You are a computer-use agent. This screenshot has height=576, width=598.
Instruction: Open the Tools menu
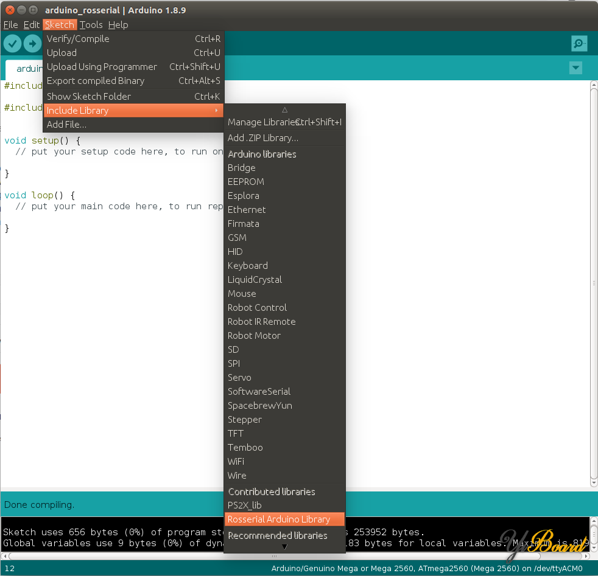[91, 25]
